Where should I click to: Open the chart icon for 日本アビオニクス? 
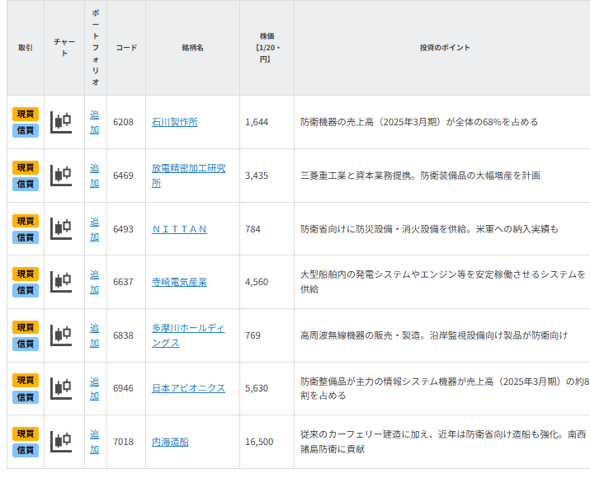[x=61, y=388]
